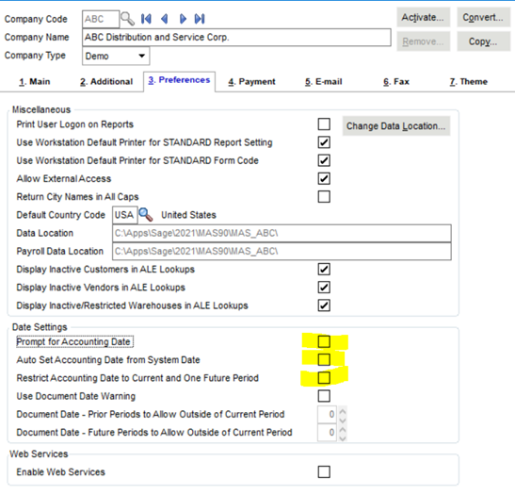This screenshot has width=515, height=495.
Task: Decrease Future Periods document date value
Action: point(343,438)
